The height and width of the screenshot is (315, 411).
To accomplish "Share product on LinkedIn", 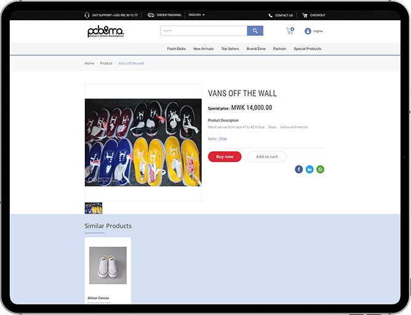I will coord(309,169).
